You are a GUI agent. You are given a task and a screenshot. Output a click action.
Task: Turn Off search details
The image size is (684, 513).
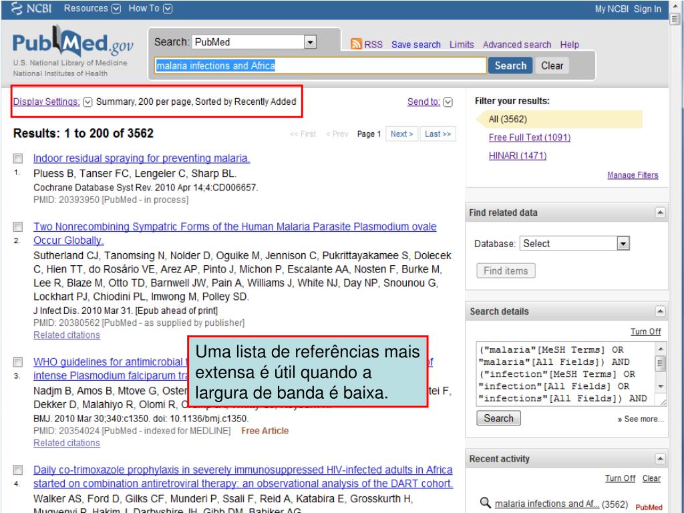[646, 331]
